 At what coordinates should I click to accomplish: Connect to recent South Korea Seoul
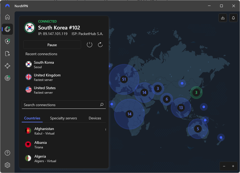tap(64, 64)
